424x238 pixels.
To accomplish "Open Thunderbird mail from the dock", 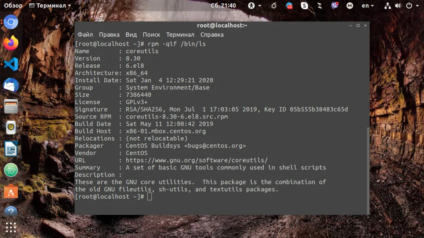I will [x=11, y=86].
